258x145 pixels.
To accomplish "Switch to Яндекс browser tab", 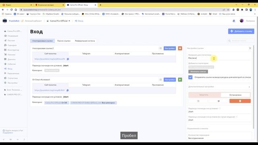I will (17, 5).
